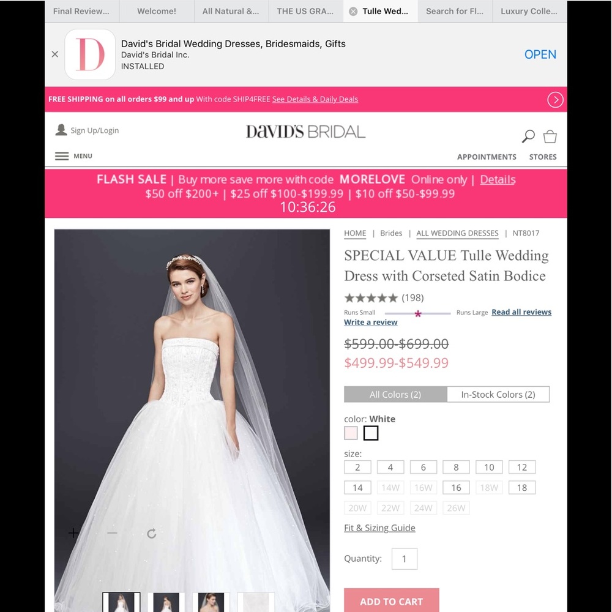The height and width of the screenshot is (612, 612).
Task: Click the search magnifier icon
Action: coord(527,136)
